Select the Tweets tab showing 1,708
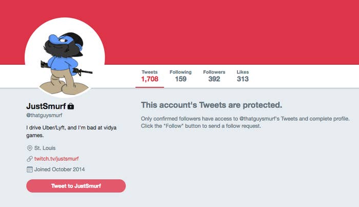The width and height of the screenshot is (359, 207). click(x=150, y=76)
